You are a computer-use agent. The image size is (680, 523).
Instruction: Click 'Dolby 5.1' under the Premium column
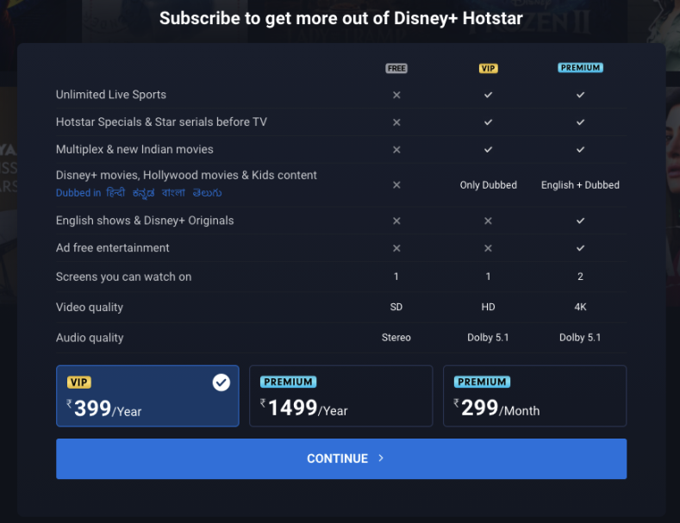pyautogui.click(x=580, y=338)
